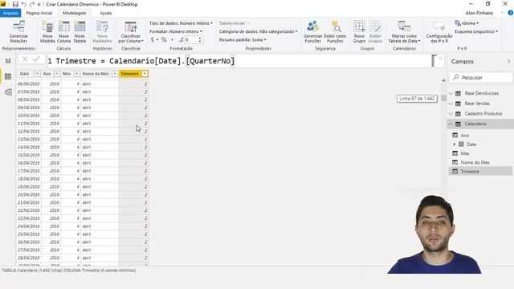This screenshot has width=514, height=289.
Task: Collapse the Campos pane
Action: 508,61
